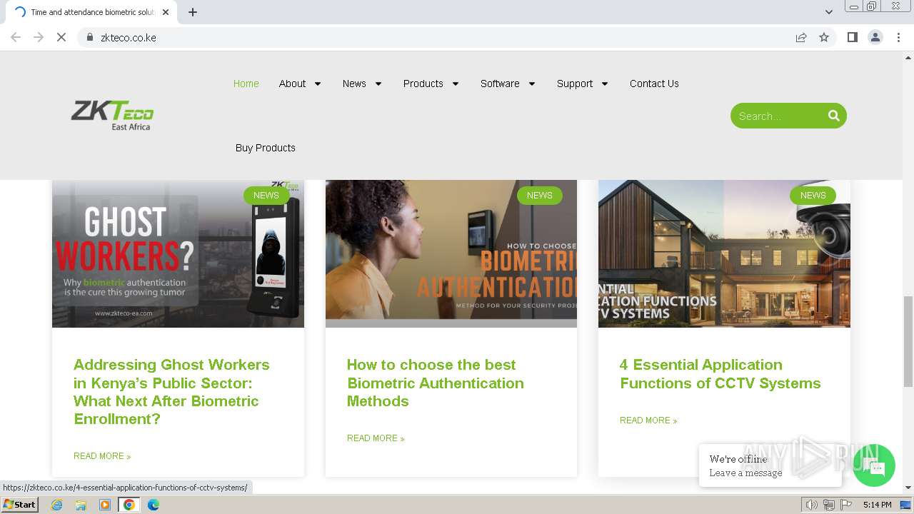Click the show desktop button
The image size is (914, 514).
pyautogui.click(x=905, y=505)
